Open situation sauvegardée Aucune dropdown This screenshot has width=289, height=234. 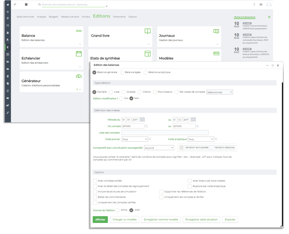click(x=159, y=148)
